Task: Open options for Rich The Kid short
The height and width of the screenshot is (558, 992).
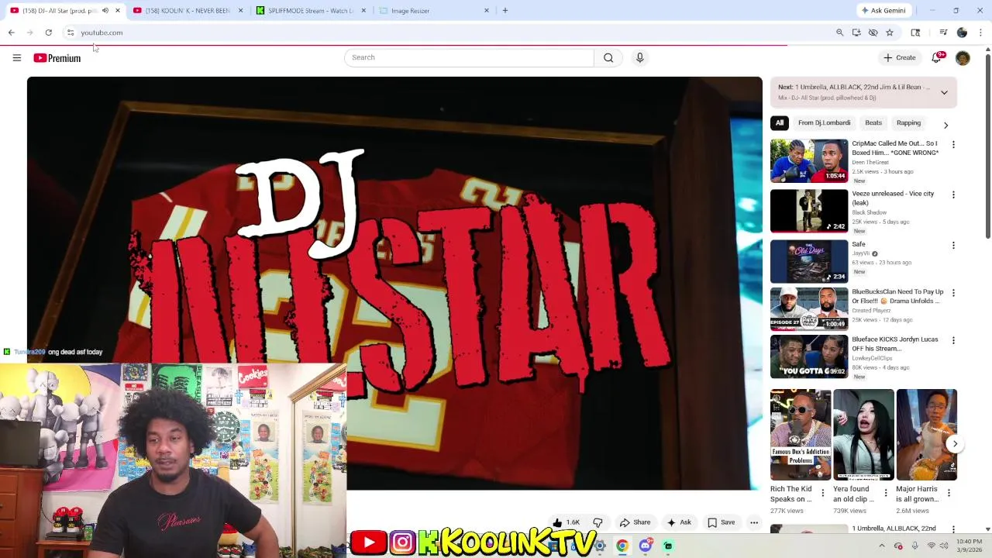Action: pyautogui.click(x=823, y=493)
